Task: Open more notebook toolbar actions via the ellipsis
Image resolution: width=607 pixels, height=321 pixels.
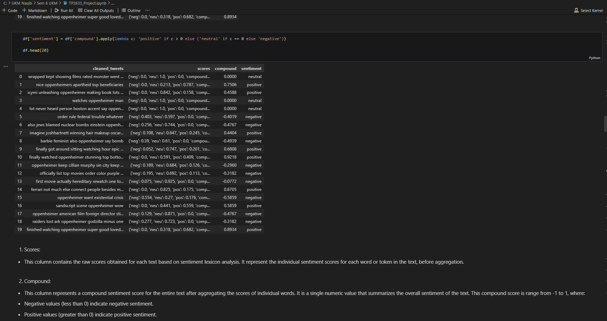Action: (147, 10)
